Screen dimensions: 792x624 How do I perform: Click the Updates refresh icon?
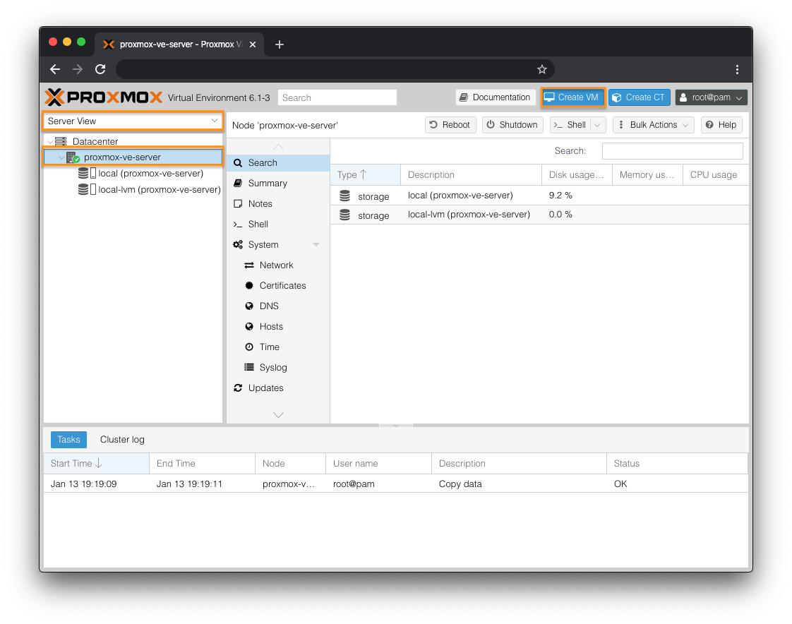click(238, 388)
